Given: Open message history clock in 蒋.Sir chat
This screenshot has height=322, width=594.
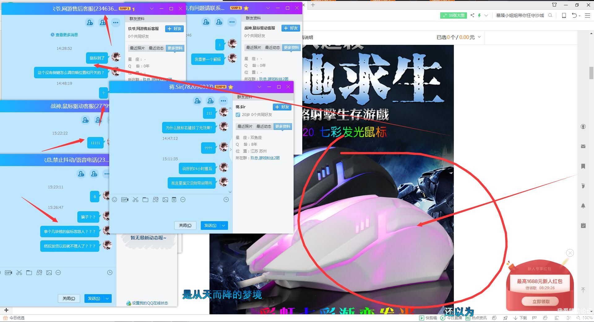Looking at the screenshot, I should pos(226,200).
